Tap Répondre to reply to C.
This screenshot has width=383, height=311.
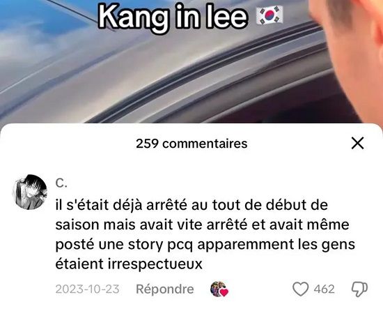pos(165,289)
